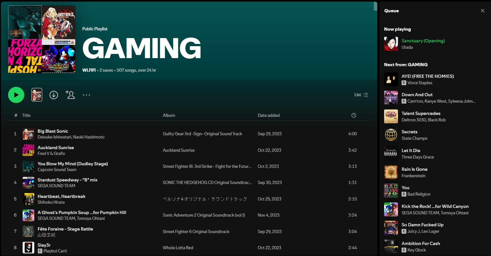Open artist Fred V & Grafix
491x256 pixels.
tap(51, 153)
